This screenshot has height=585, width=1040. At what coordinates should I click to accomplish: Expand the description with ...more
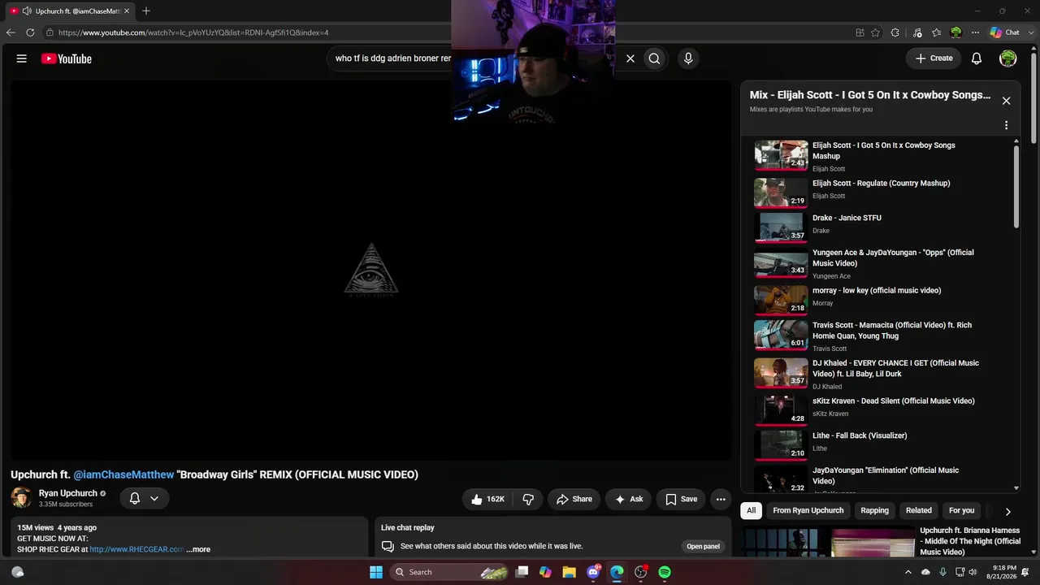pos(198,549)
